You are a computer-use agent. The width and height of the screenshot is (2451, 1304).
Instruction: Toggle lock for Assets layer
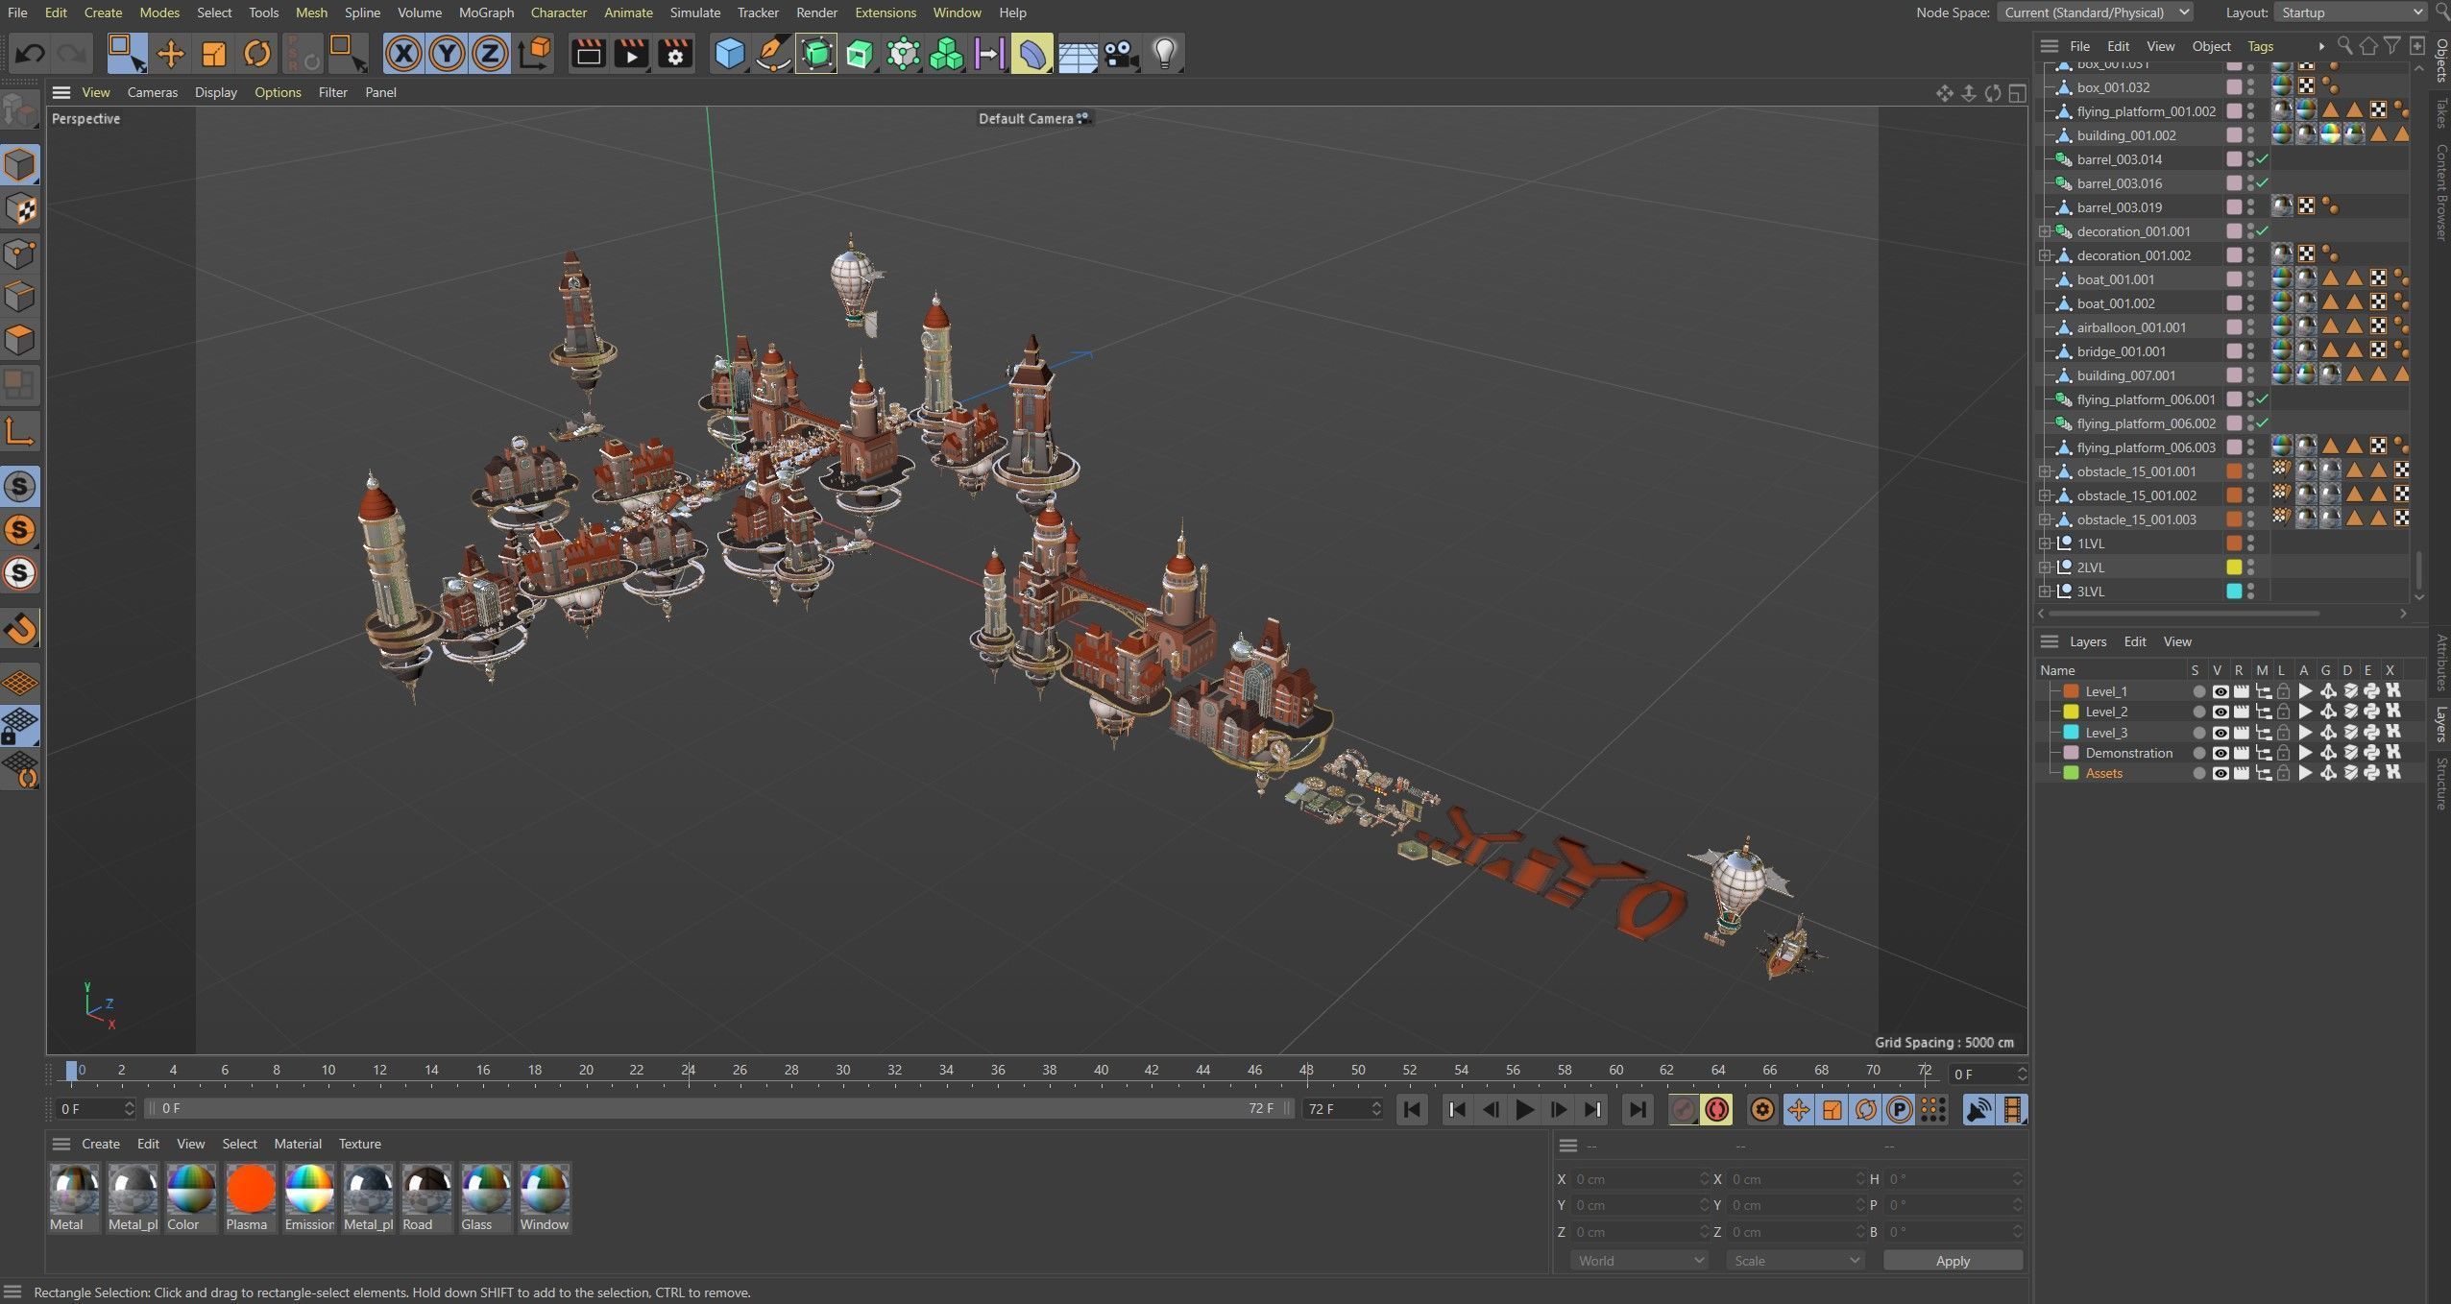2284,773
